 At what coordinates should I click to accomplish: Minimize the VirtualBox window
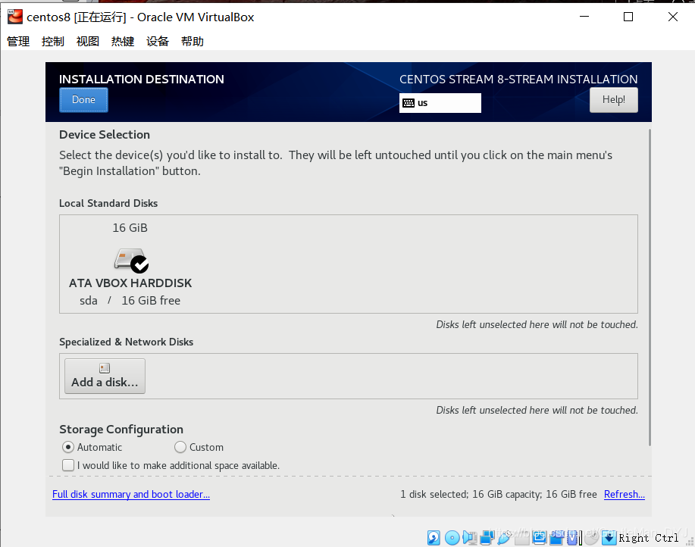pos(584,17)
